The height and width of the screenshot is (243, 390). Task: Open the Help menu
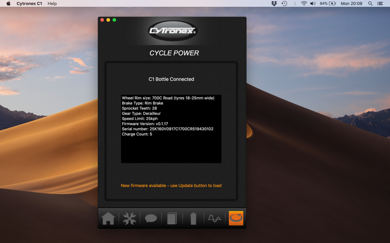pos(52,3)
